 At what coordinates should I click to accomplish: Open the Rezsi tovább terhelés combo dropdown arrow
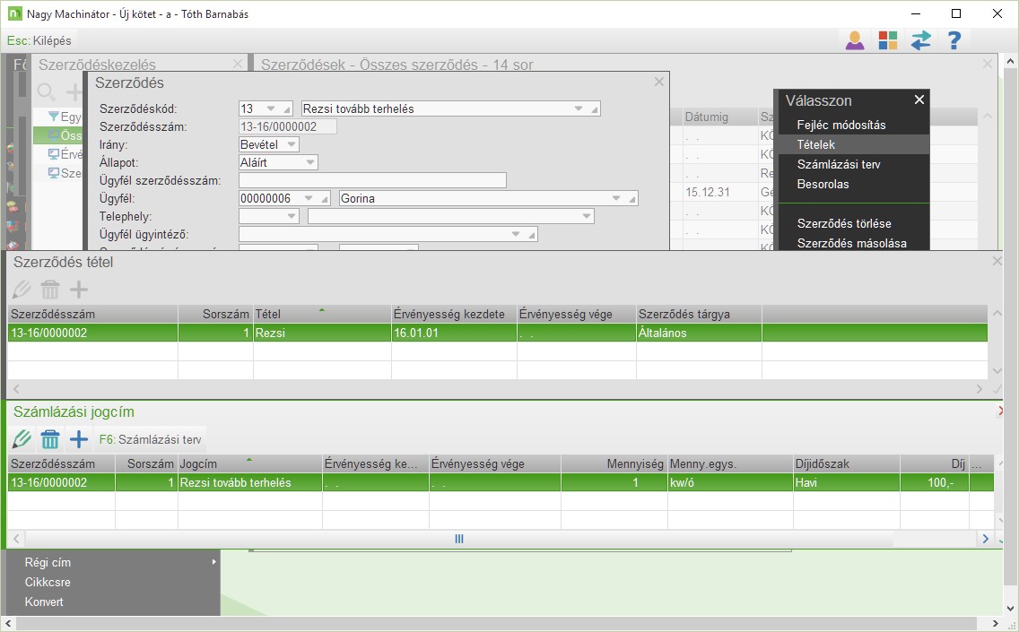[x=579, y=108]
